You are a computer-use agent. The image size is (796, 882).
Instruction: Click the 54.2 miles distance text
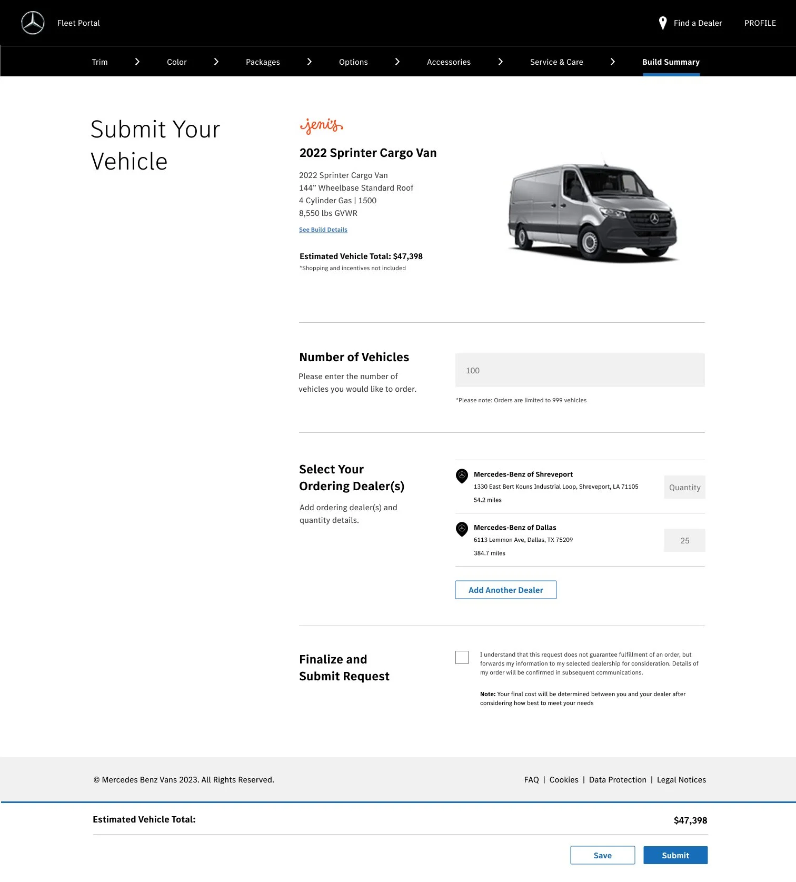point(487,500)
